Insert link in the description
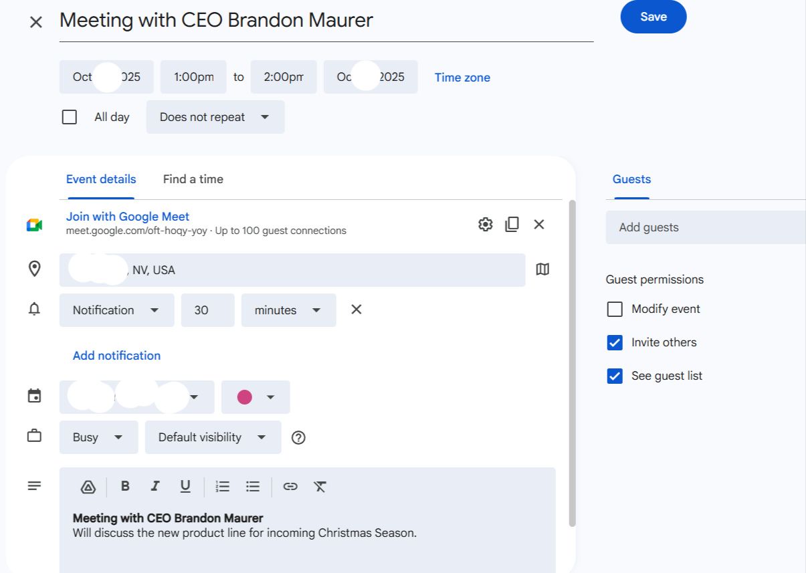The width and height of the screenshot is (806, 573). [290, 487]
